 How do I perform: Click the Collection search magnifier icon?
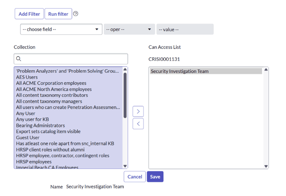click(19, 59)
